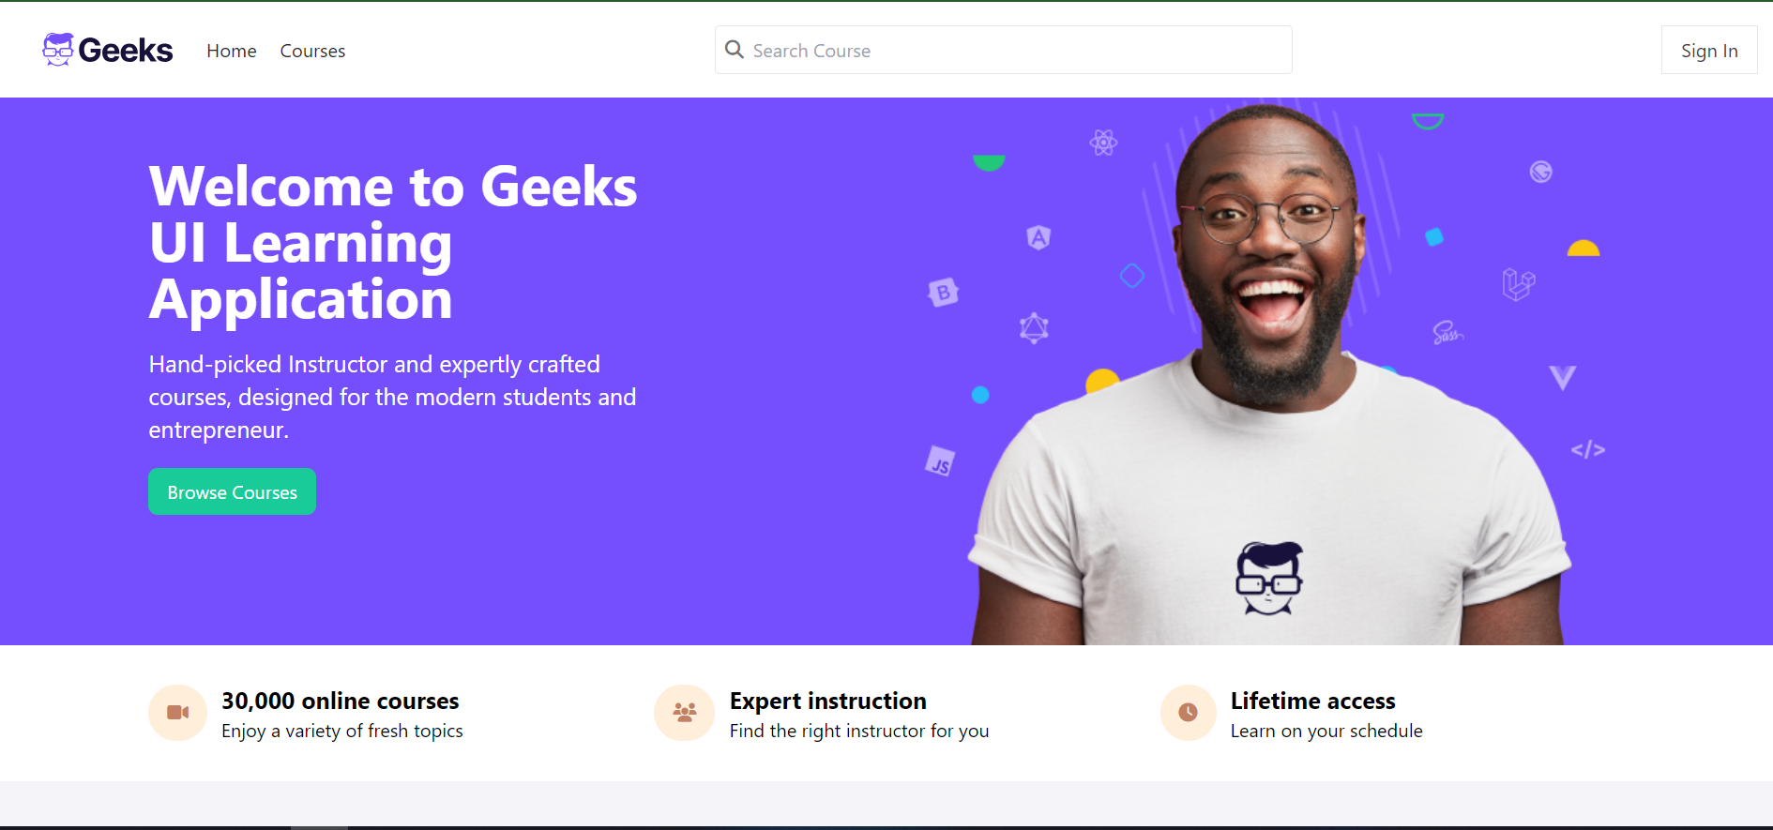Click the Geeks logo icon
The image size is (1773, 830).
pyautogui.click(x=58, y=50)
